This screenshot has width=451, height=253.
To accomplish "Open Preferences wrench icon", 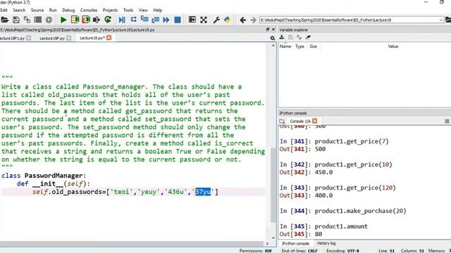I will click(216, 20).
